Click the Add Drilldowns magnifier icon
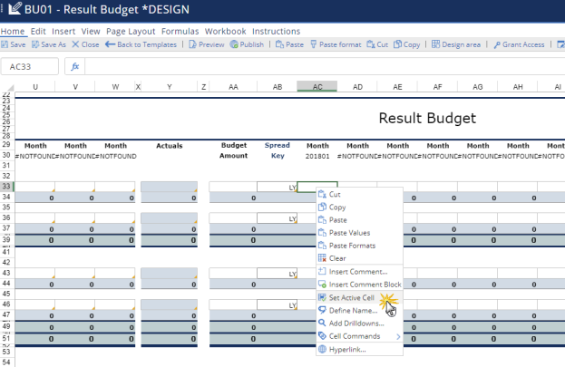 coord(322,324)
